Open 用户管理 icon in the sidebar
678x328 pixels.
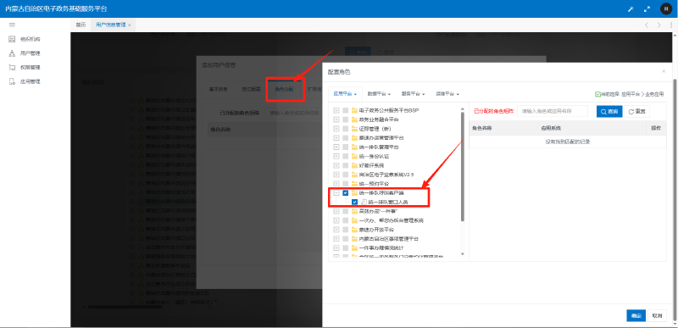[12, 53]
